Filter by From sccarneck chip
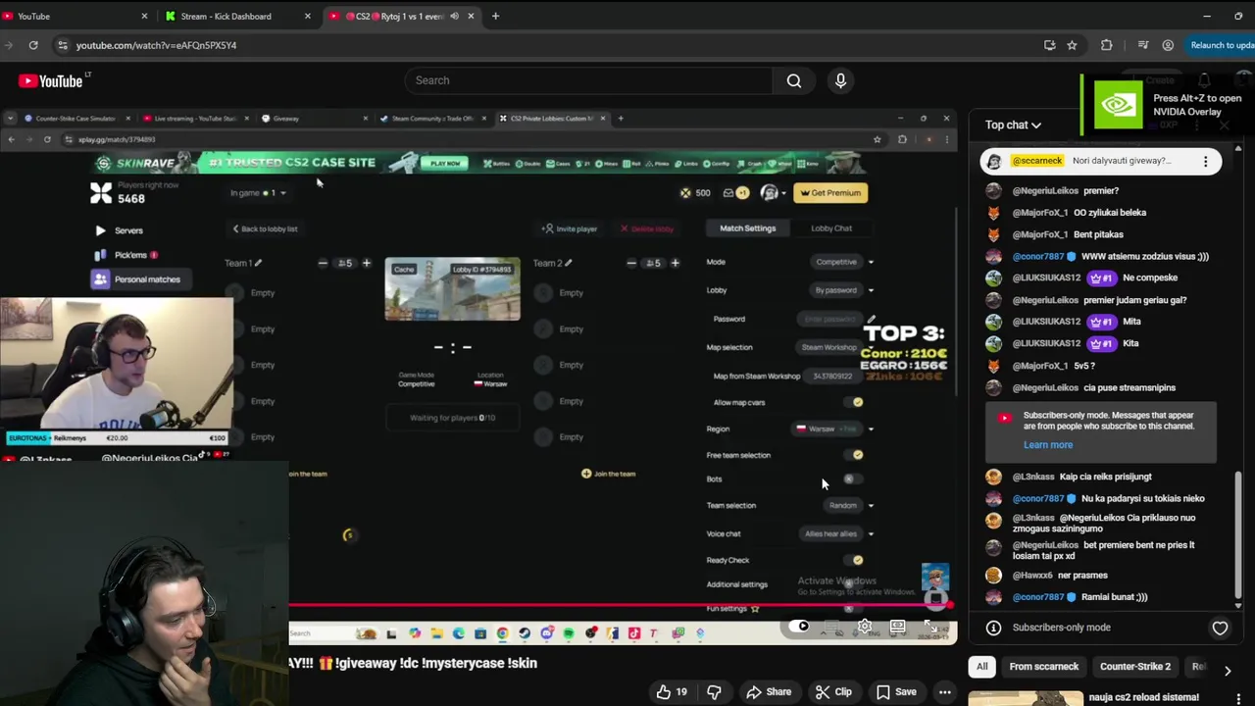 (1043, 667)
